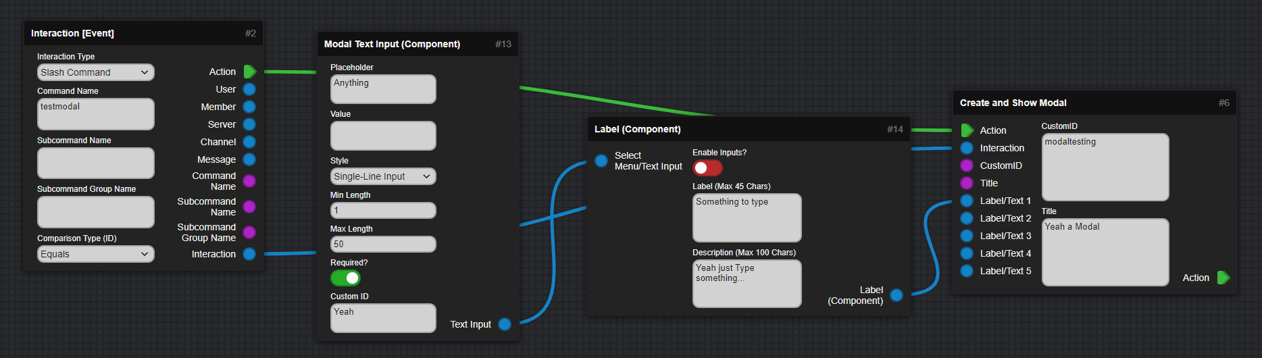The image size is (1262, 358).
Task: Click the Label (Component) output port
Action: tap(897, 295)
